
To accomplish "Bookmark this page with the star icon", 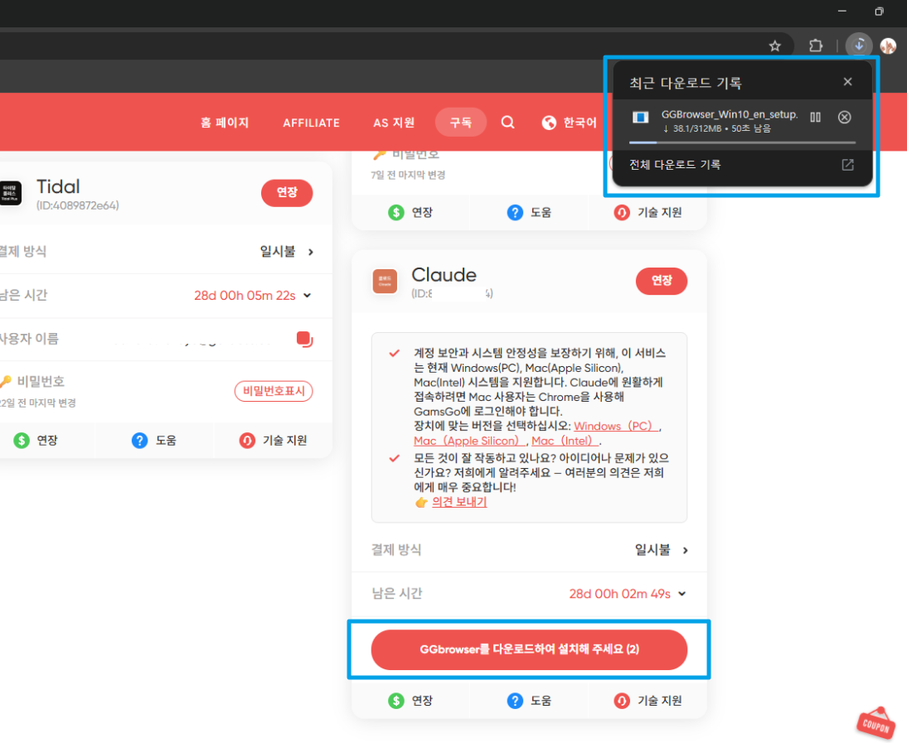I will (x=774, y=46).
